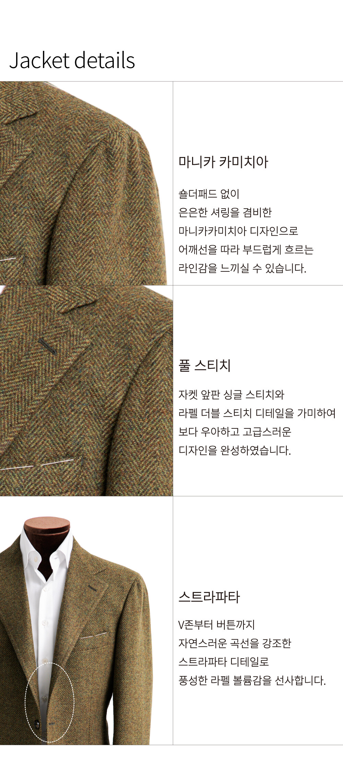Click the text "풍성한 라펠 볼륨감을 선사합니다."
Viewport: 343px width, 763px height.
[252, 680]
